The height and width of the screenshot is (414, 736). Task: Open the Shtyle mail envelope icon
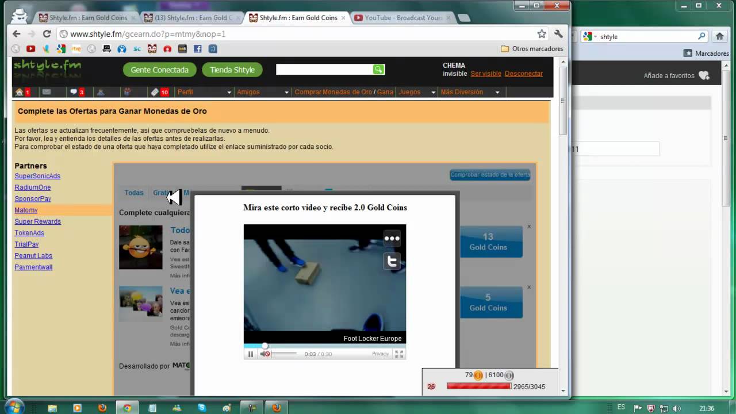(x=47, y=92)
